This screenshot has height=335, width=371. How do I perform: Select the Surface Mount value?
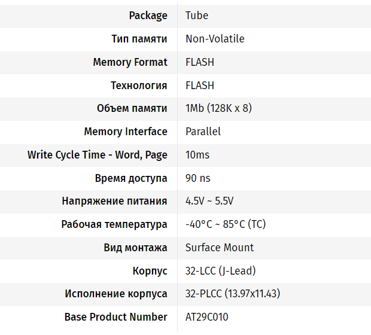[x=220, y=248]
